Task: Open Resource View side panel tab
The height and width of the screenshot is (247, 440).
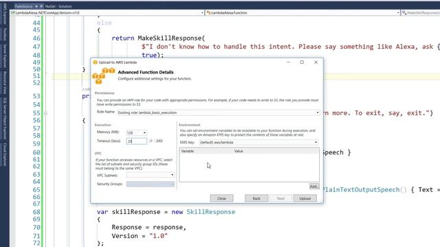Action: click(5, 82)
